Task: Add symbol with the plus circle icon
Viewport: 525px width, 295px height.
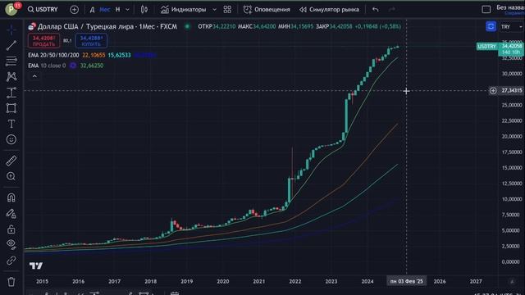Action: (x=75, y=10)
